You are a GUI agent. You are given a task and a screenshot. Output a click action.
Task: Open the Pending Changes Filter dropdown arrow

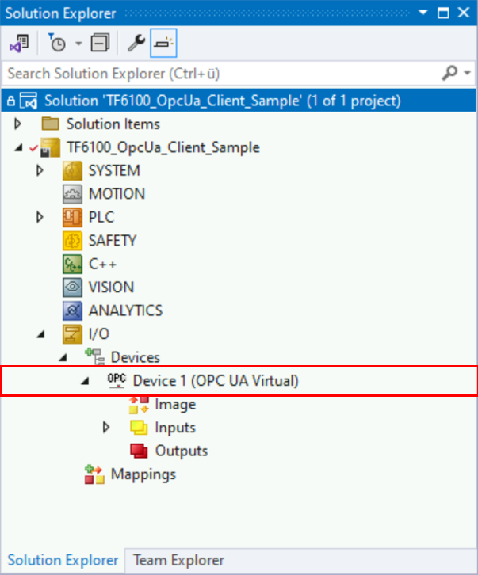[78, 44]
